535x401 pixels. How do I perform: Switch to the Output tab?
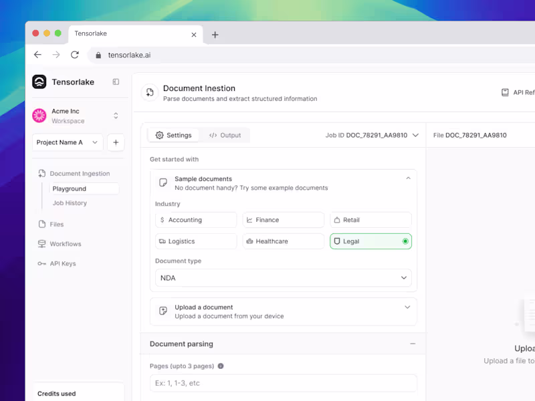pyautogui.click(x=225, y=136)
